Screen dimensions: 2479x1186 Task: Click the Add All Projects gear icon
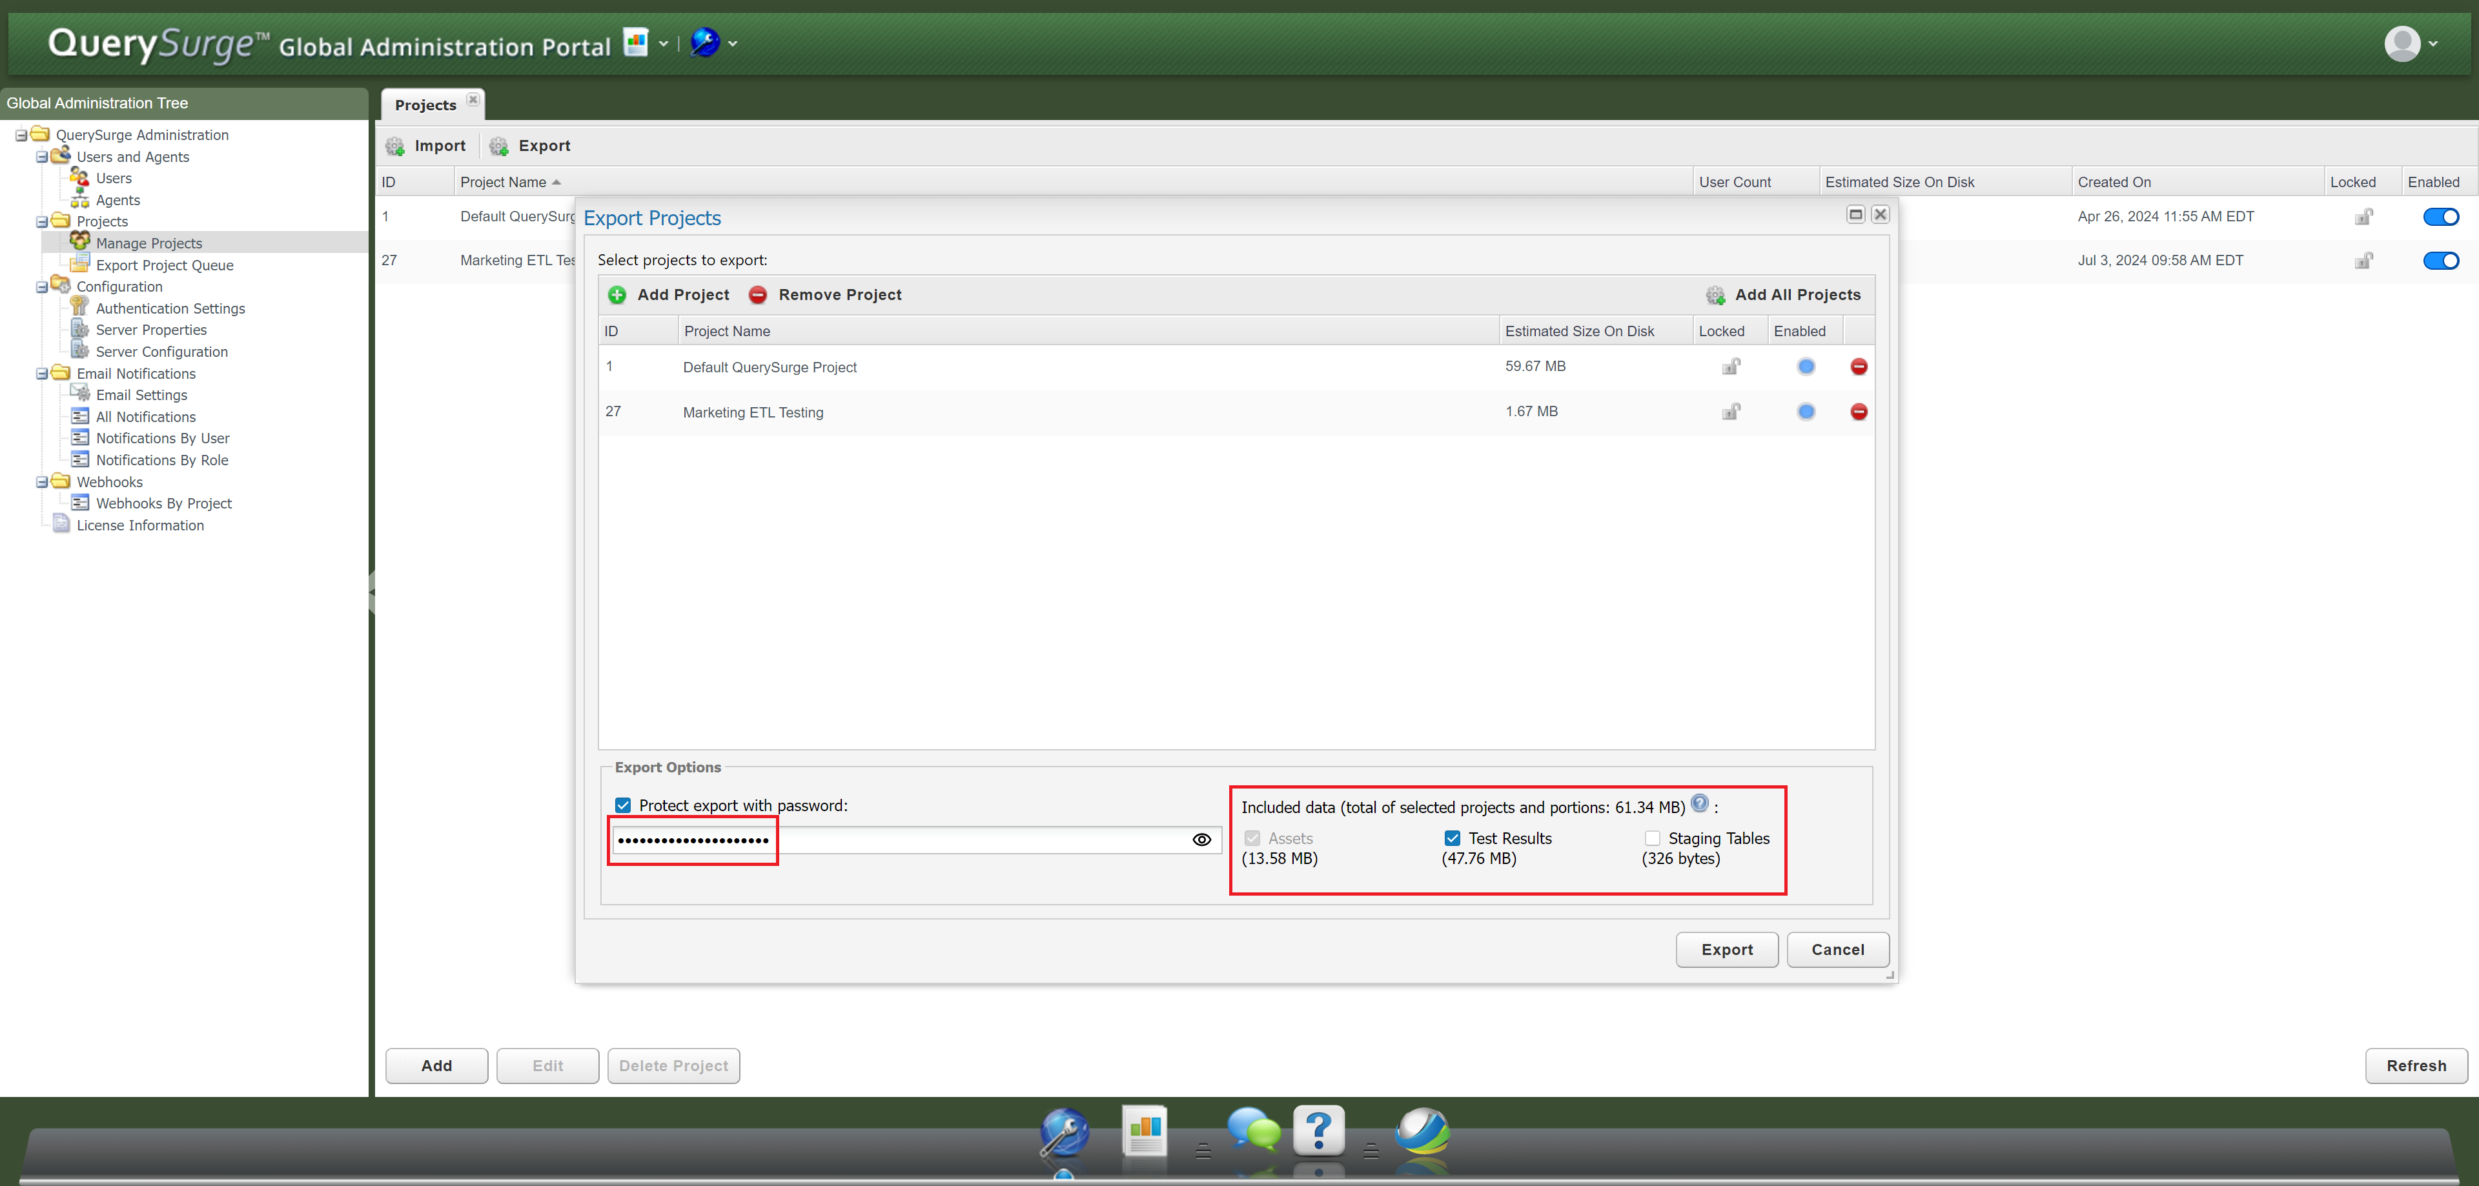click(x=1715, y=296)
